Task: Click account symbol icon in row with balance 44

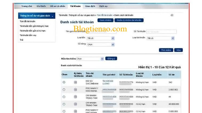Action: [75, 97]
